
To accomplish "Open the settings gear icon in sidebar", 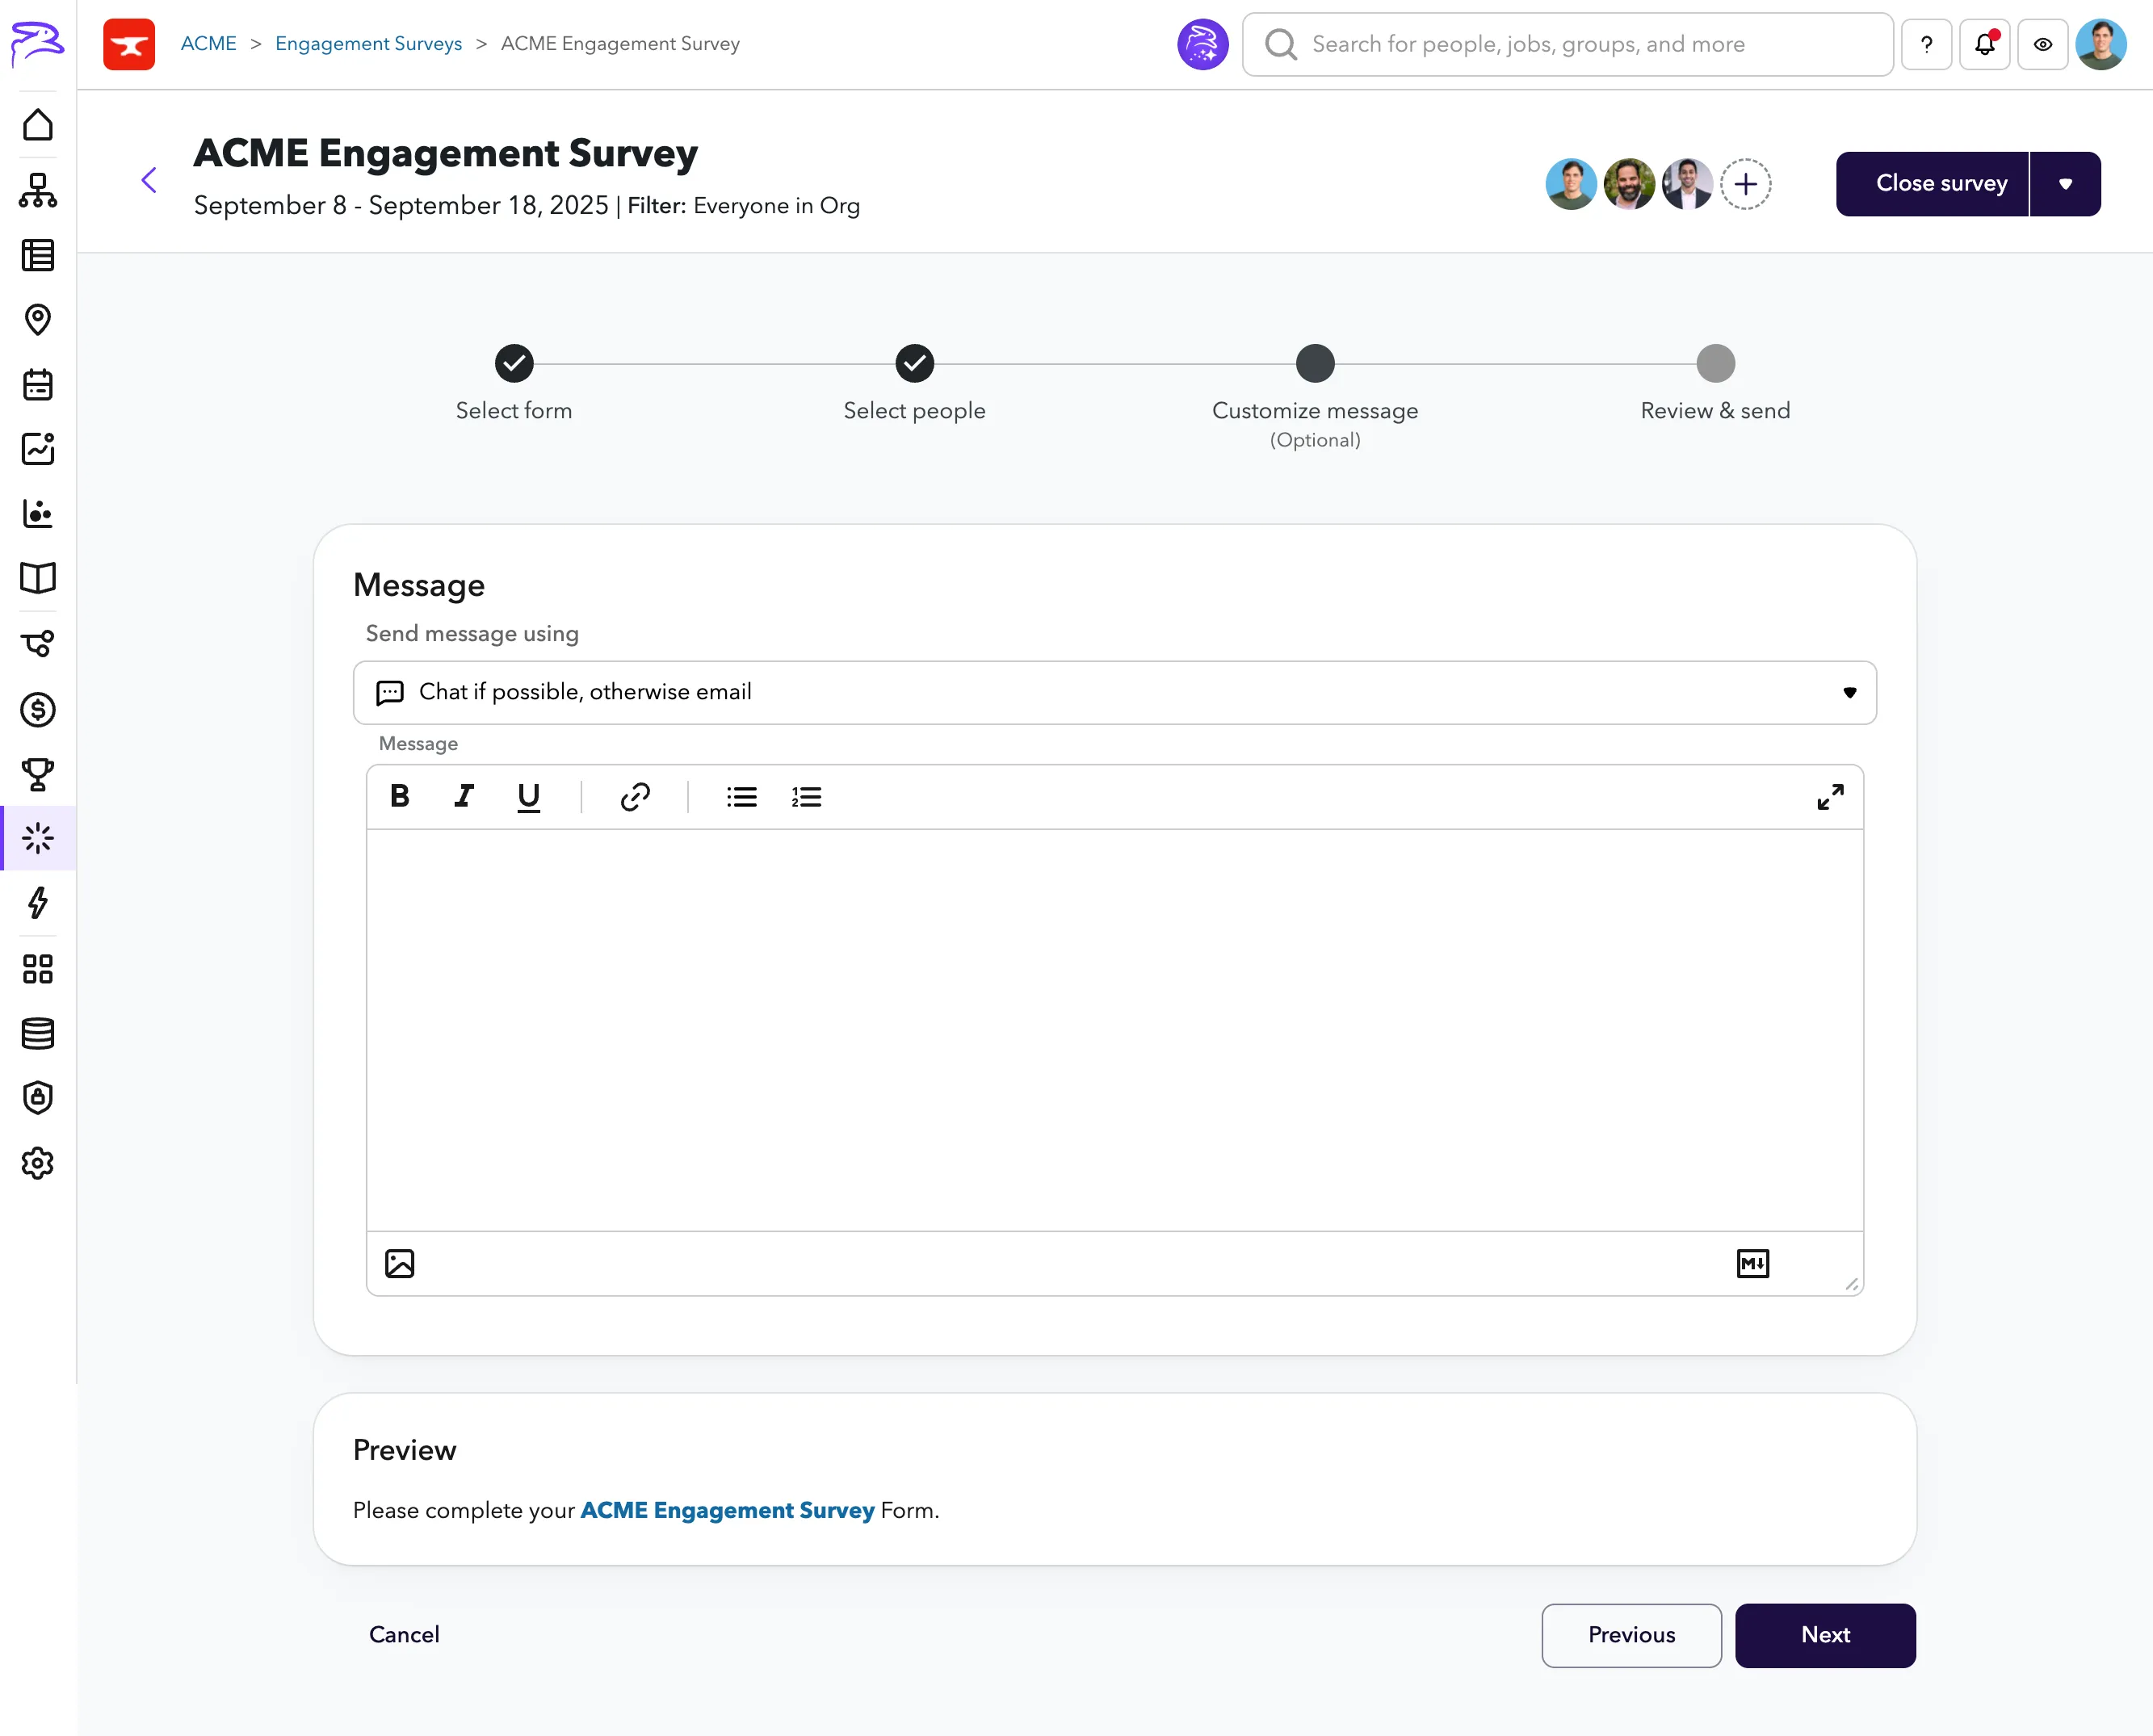I will (x=38, y=1163).
